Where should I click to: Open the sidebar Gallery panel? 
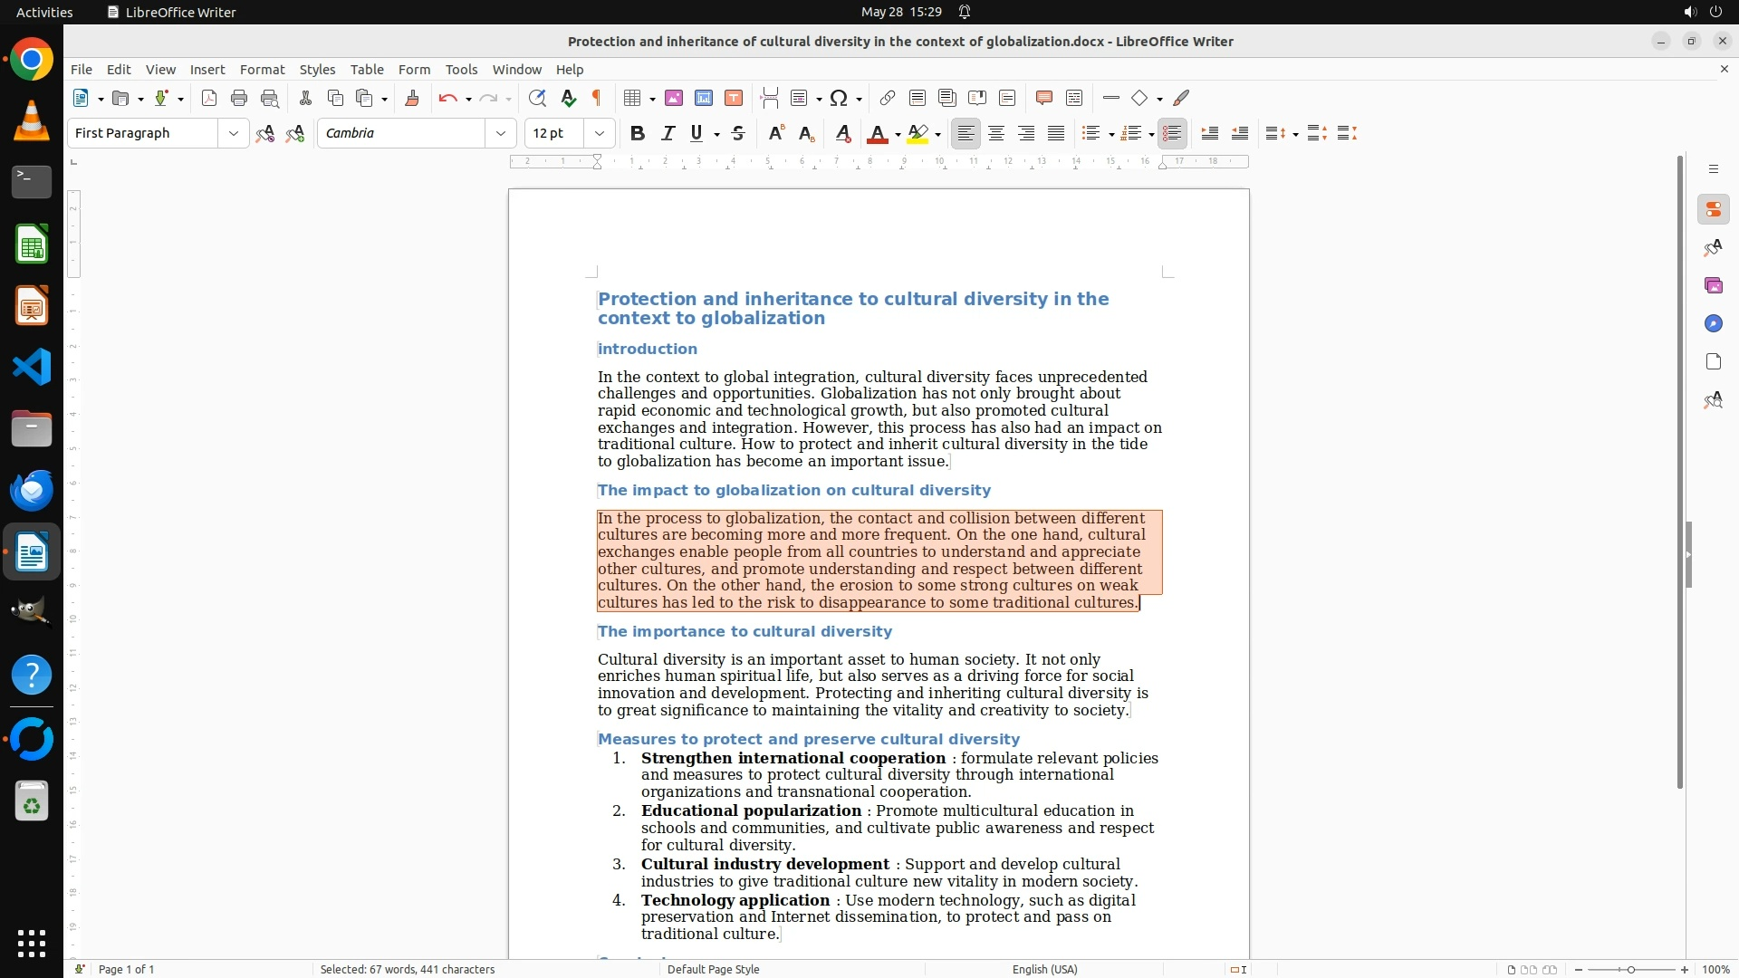pyautogui.click(x=1713, y=285)
